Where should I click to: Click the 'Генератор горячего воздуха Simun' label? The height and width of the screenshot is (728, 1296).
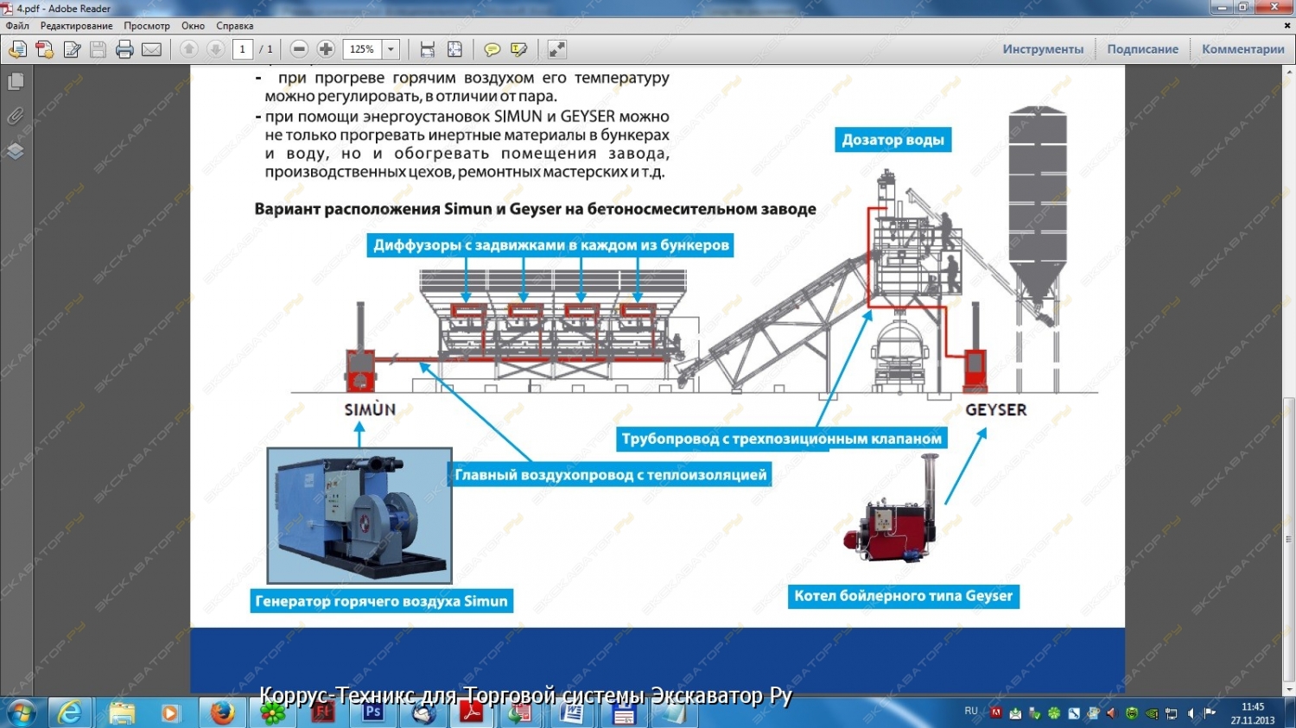click(381, 601)
